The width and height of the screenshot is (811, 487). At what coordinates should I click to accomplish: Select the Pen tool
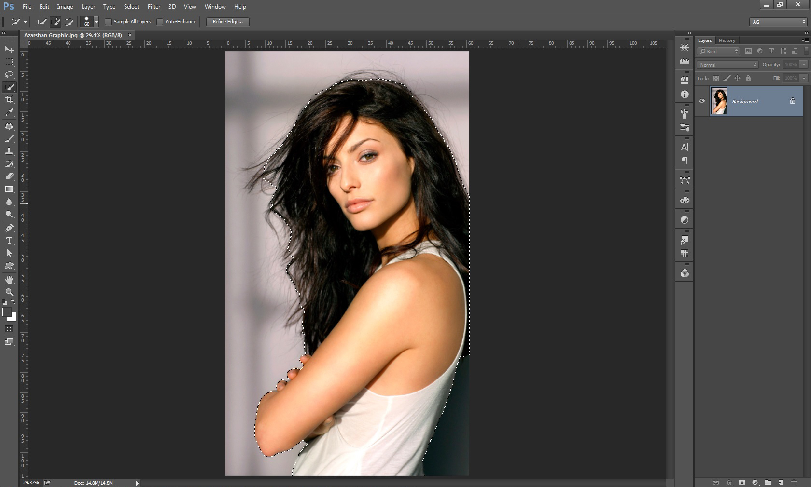9,228
